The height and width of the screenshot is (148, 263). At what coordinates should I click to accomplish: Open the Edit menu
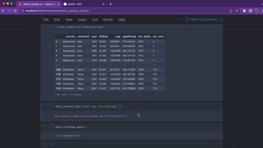click(x=57, y=20)
